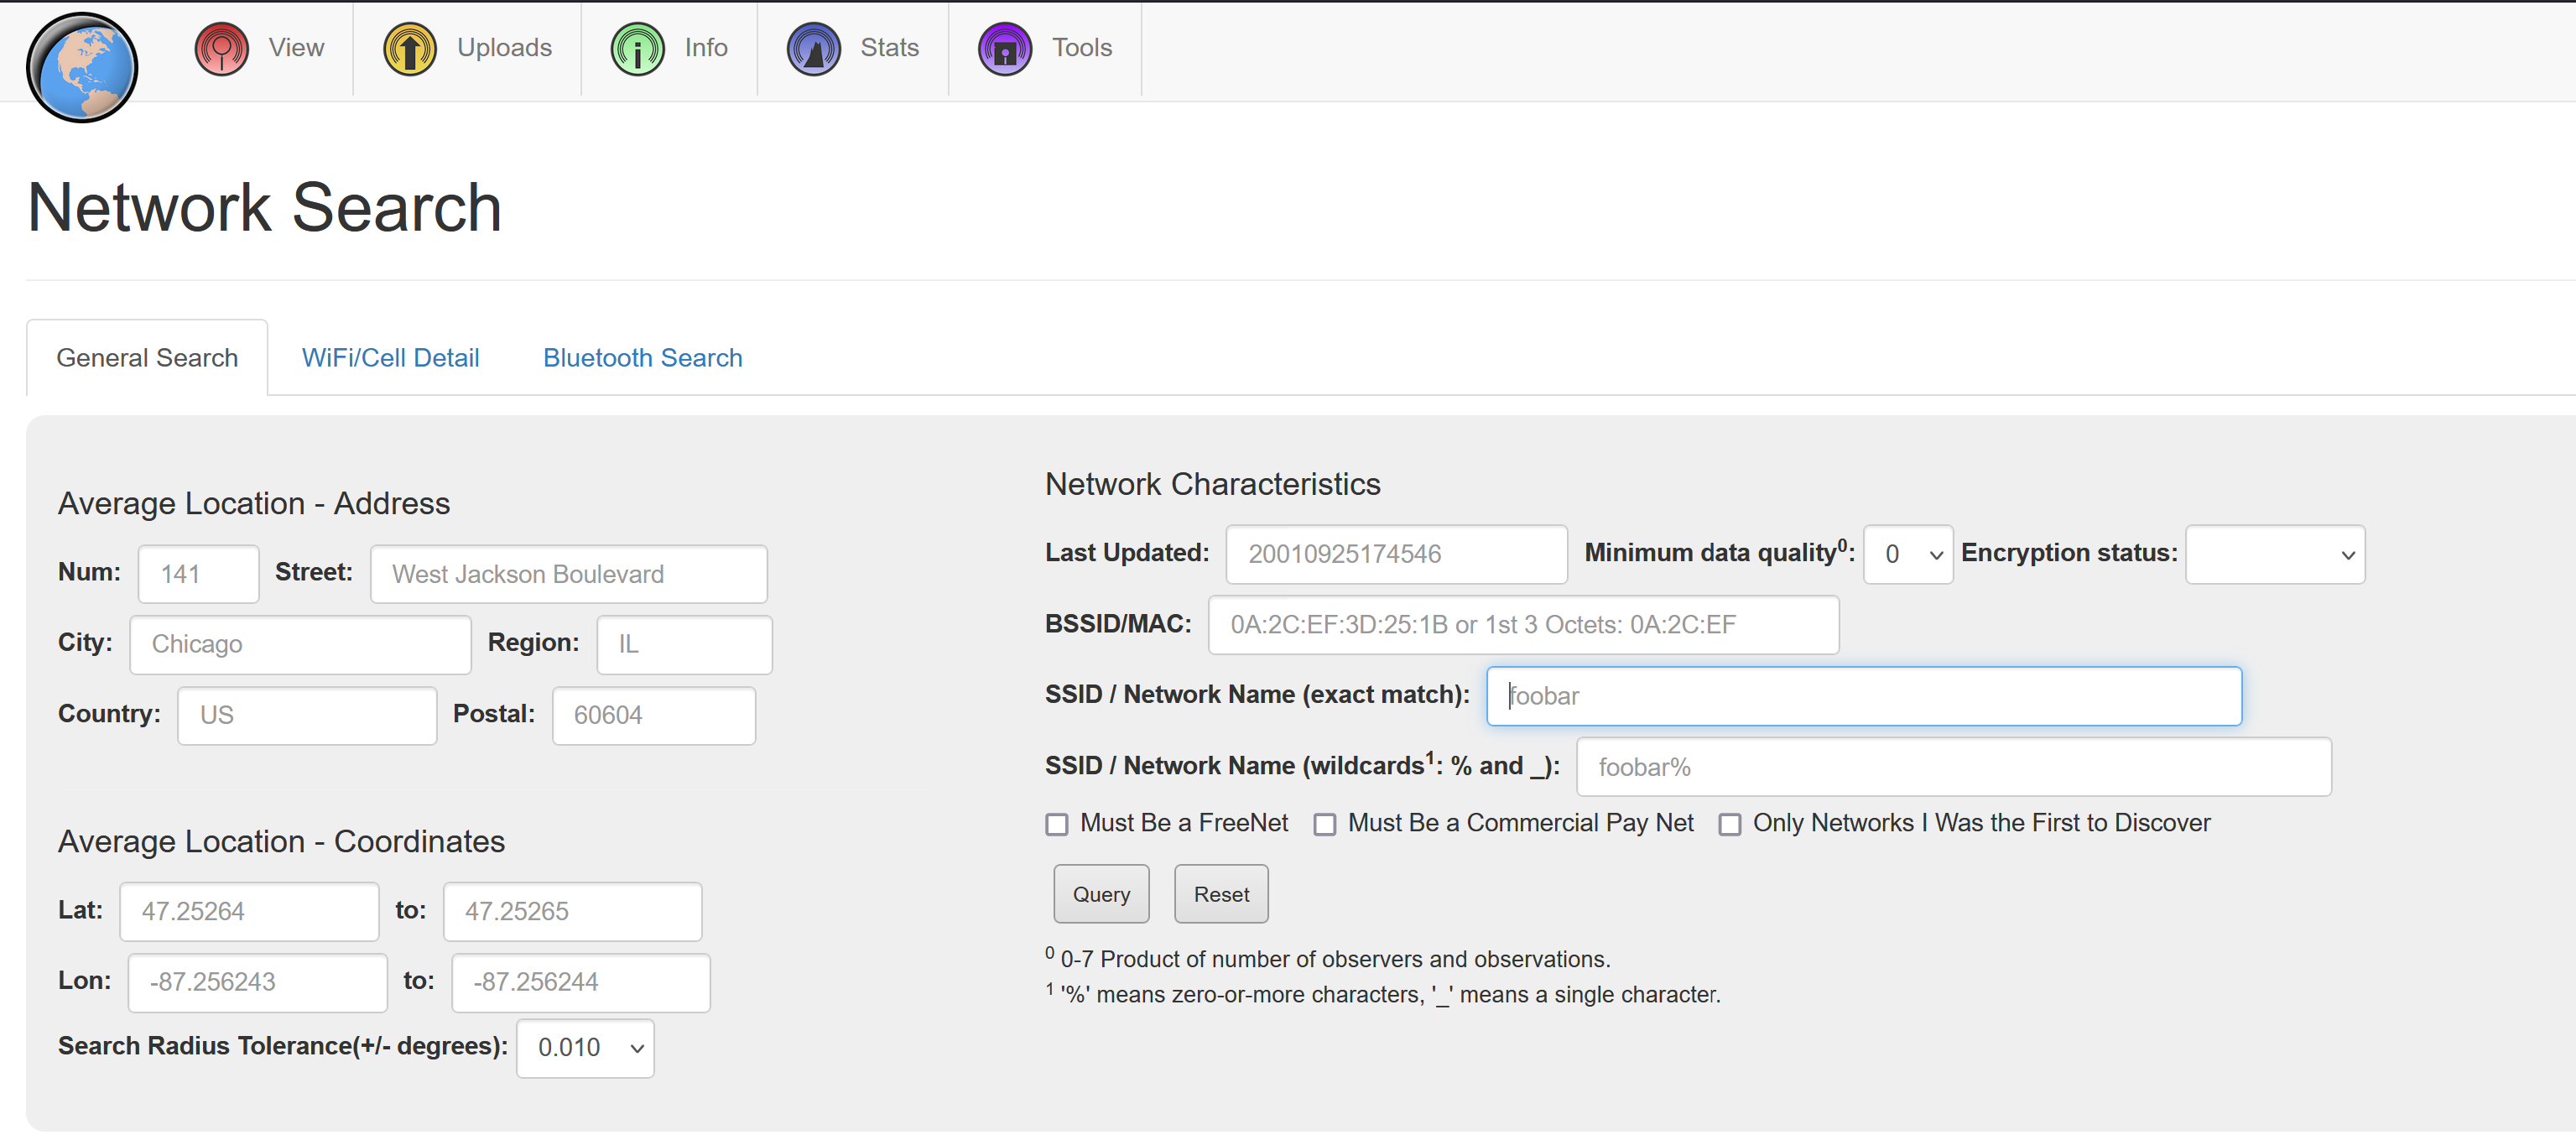Open the Encryption status dropdown
This screenshot has width=2576, height=1140.
(2275, 554)
